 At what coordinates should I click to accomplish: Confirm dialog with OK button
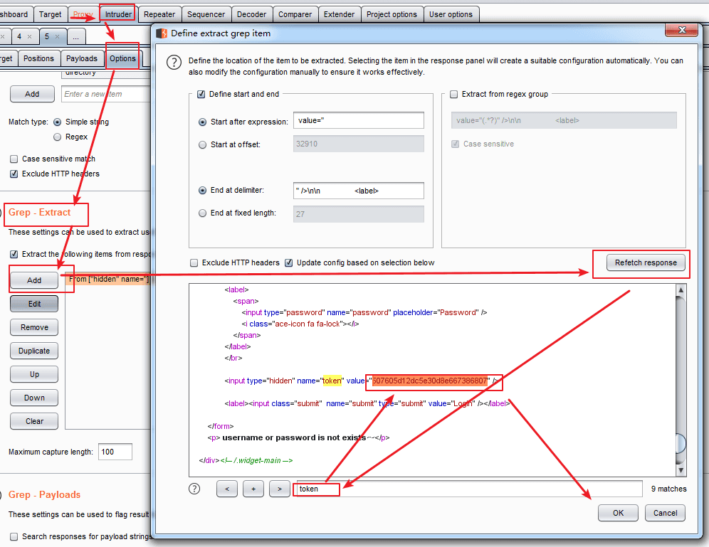tap(618, 513)
